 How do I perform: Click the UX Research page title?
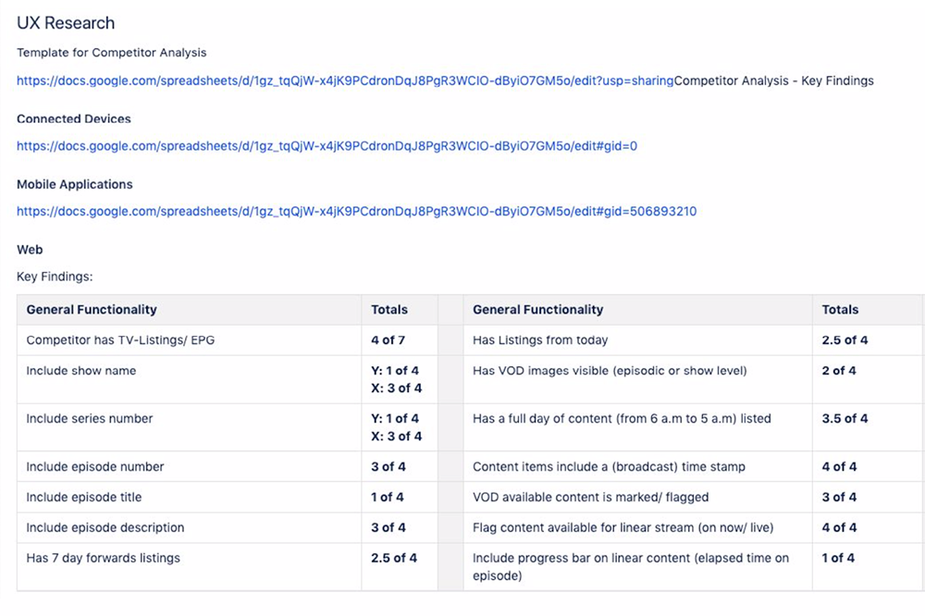(66, 23)
